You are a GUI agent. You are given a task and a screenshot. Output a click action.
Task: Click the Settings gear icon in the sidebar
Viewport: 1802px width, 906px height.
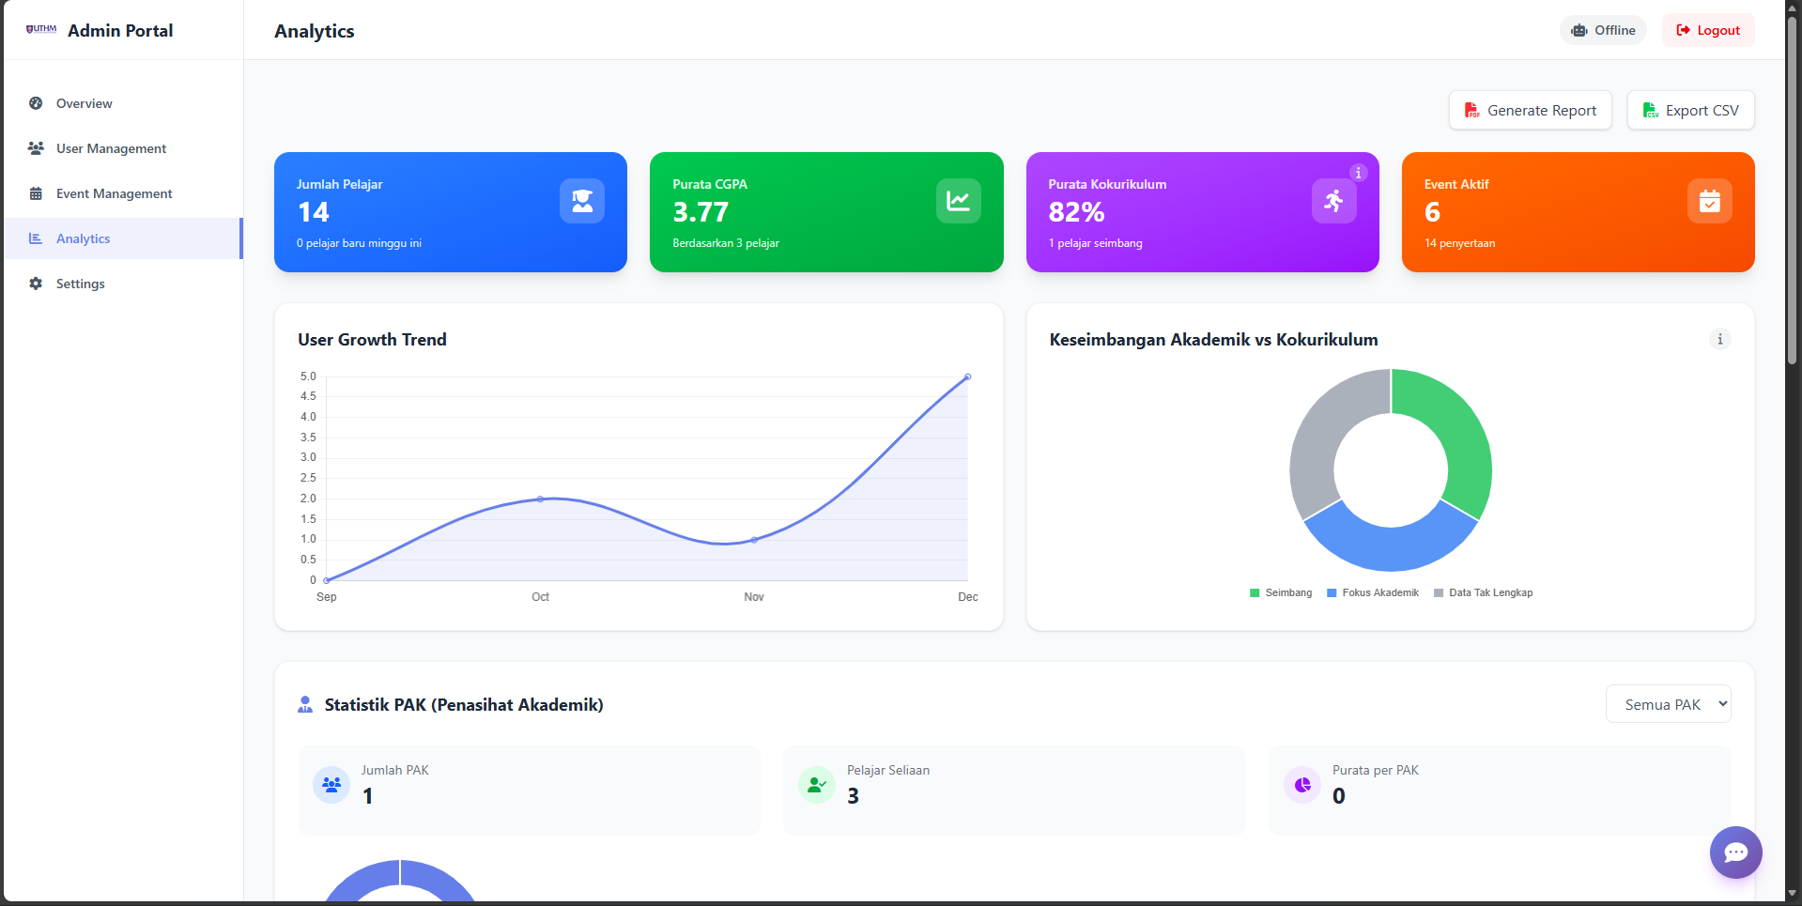tap(35, 284)
